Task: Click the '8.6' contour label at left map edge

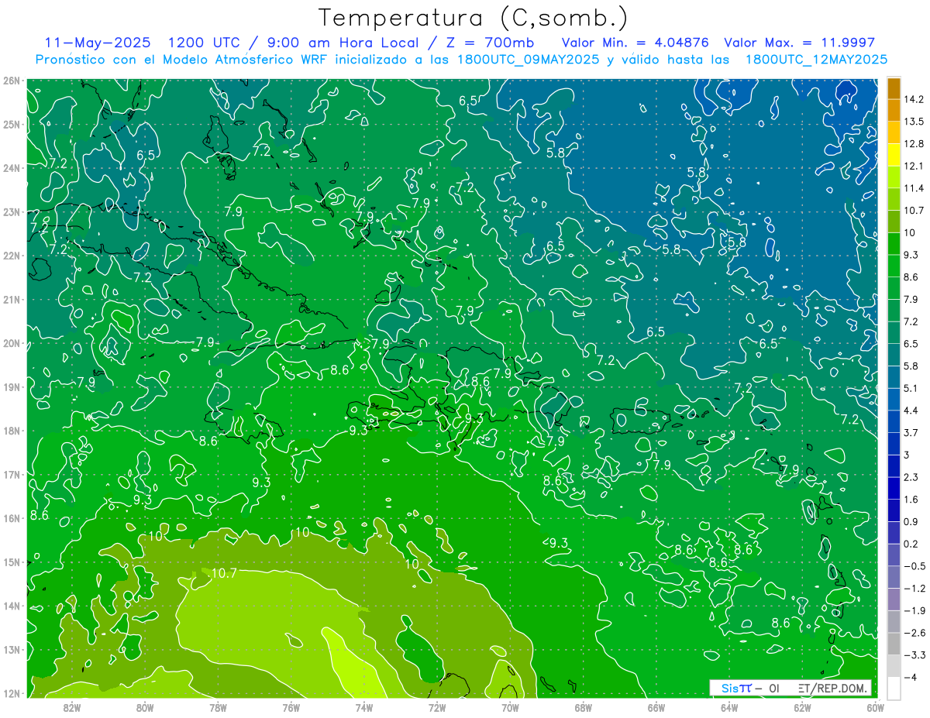Action: pos(39,515)
